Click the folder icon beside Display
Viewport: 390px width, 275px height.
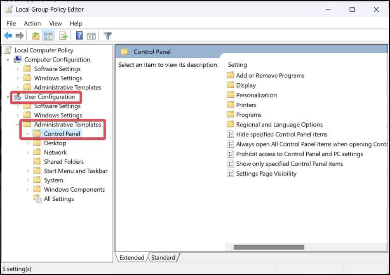pyautogui.click(x=230, y=85)
